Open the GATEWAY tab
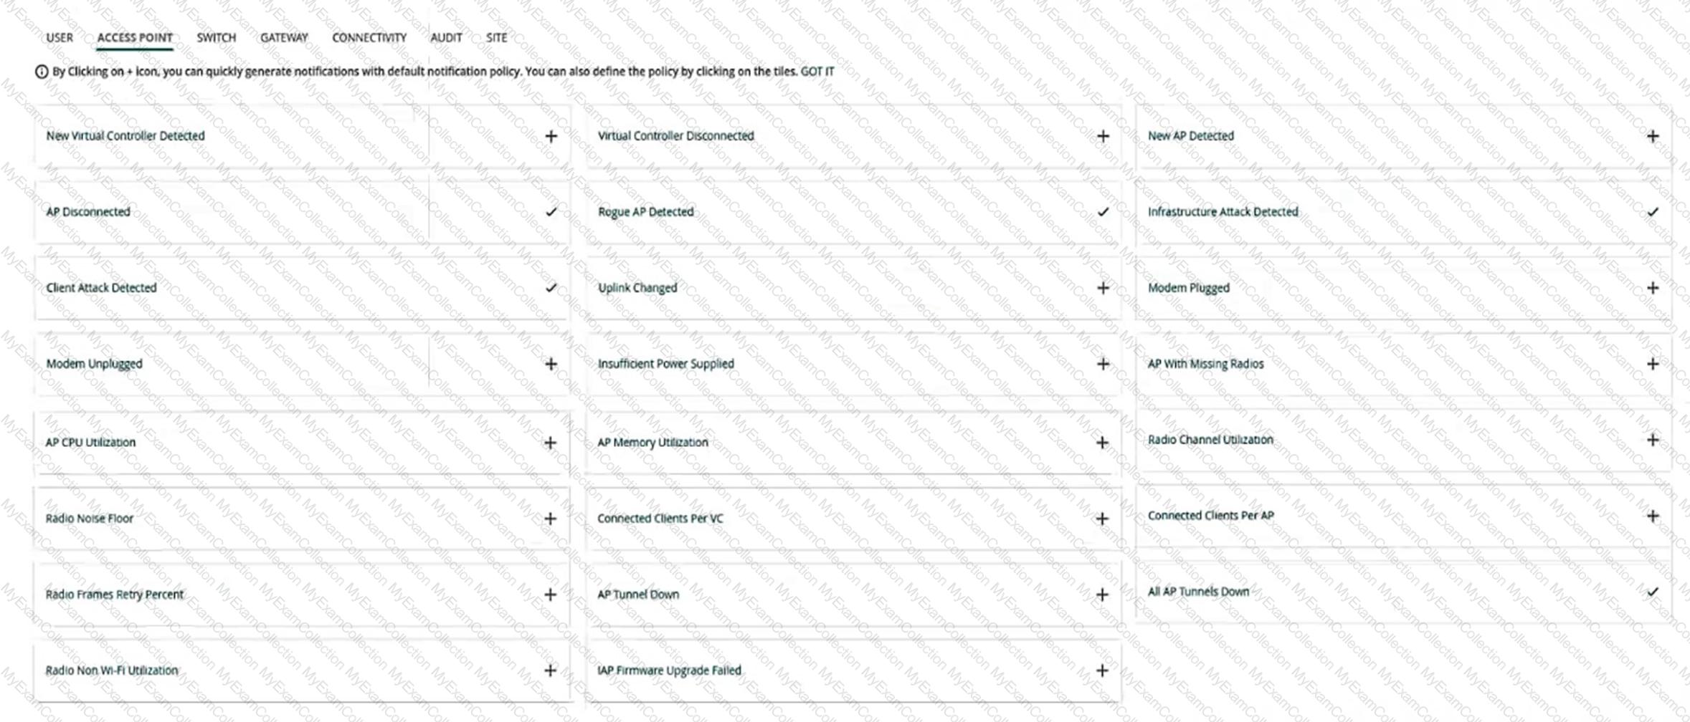This screenshot has height=722, width=1690. [284, 38]
